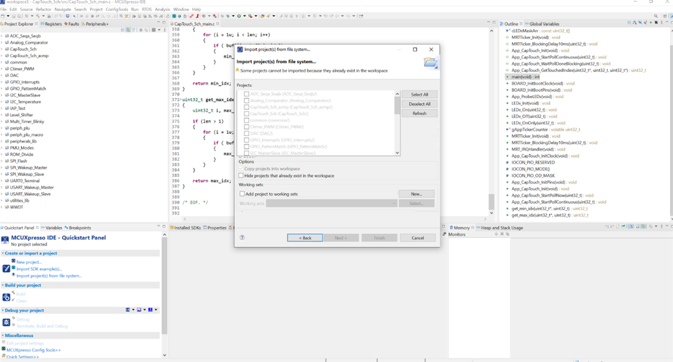Collapse the Debug your project section
The height and width of the screenshot is (362, 673).
click(x=2, y=310)
